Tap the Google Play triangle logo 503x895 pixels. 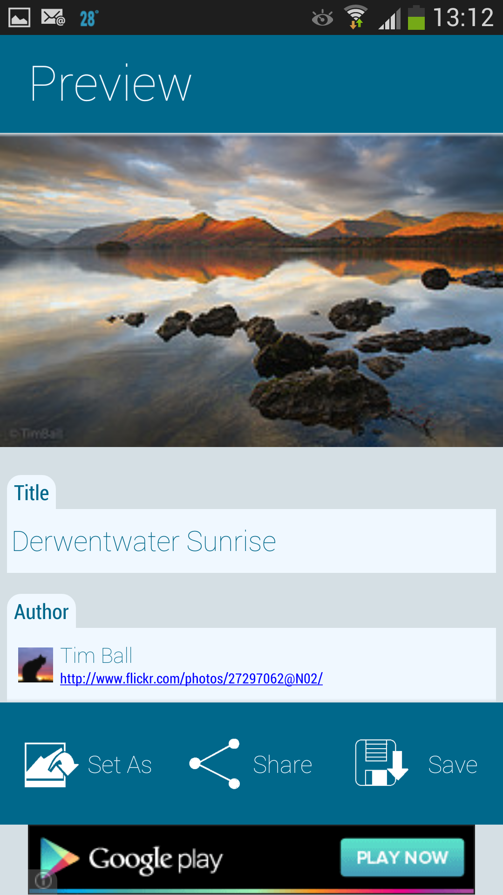click(x=59, y=858)
